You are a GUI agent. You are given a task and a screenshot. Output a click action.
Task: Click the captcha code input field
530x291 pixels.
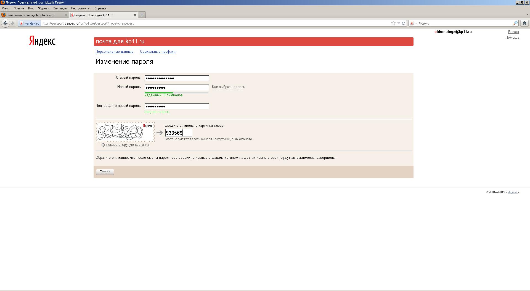179,133
